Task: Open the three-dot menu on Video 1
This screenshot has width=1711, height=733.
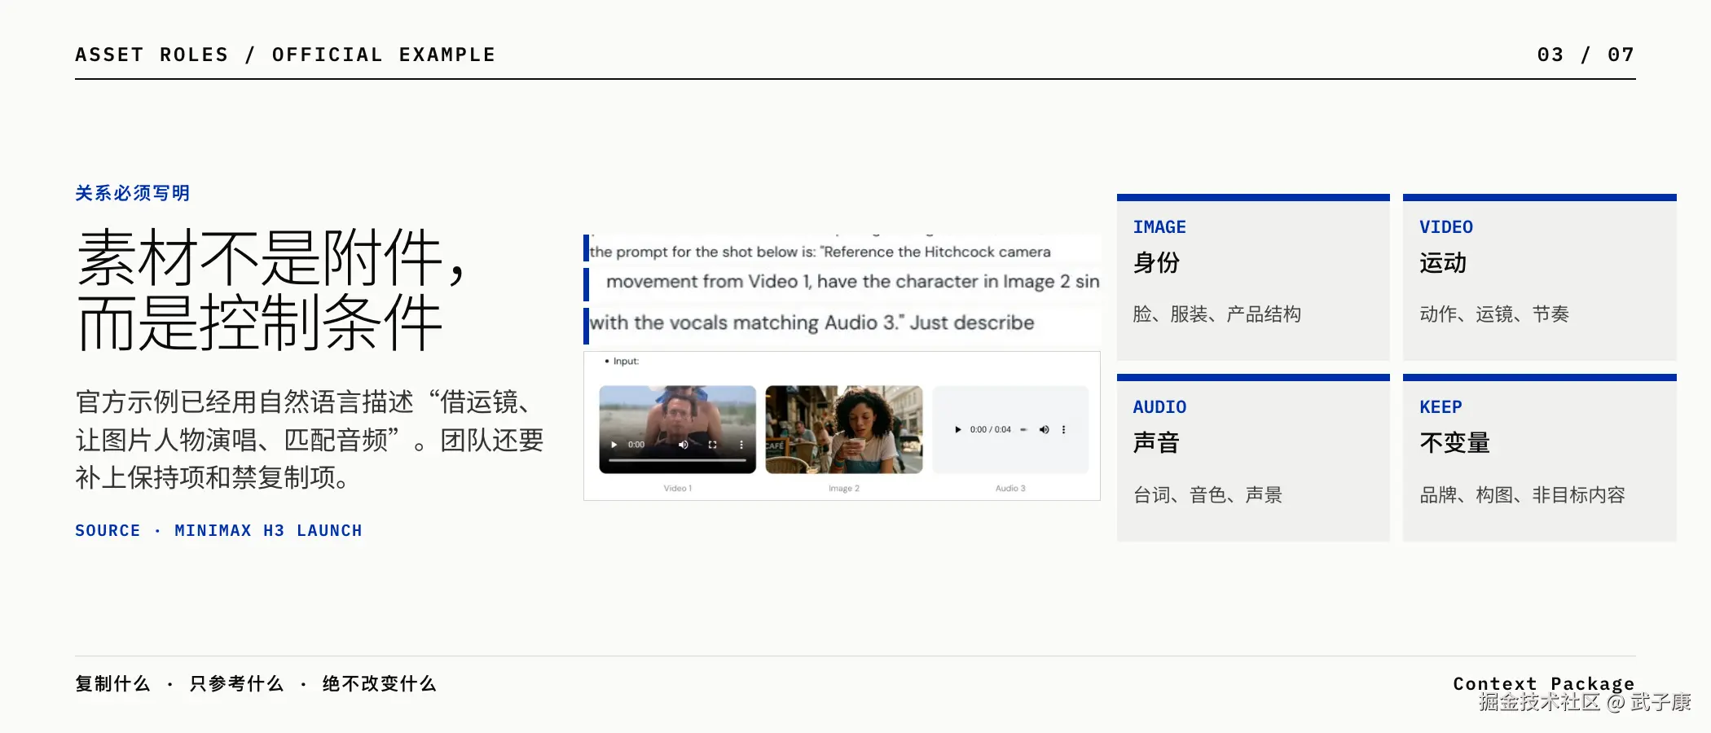Action: click(x=741, y=445)
